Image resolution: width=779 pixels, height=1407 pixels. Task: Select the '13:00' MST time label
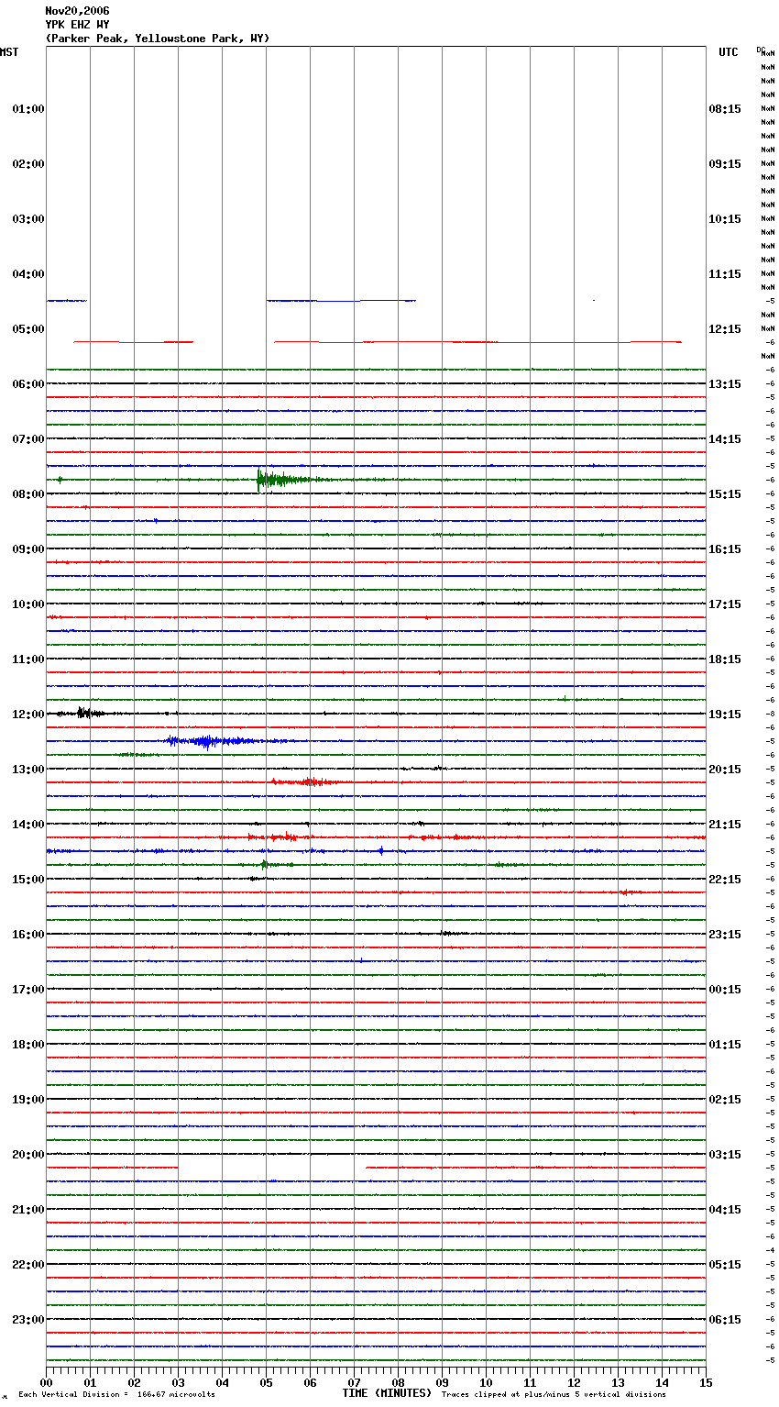(28, 770)
